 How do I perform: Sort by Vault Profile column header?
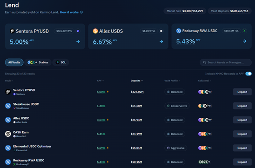(x=172, y=81)
